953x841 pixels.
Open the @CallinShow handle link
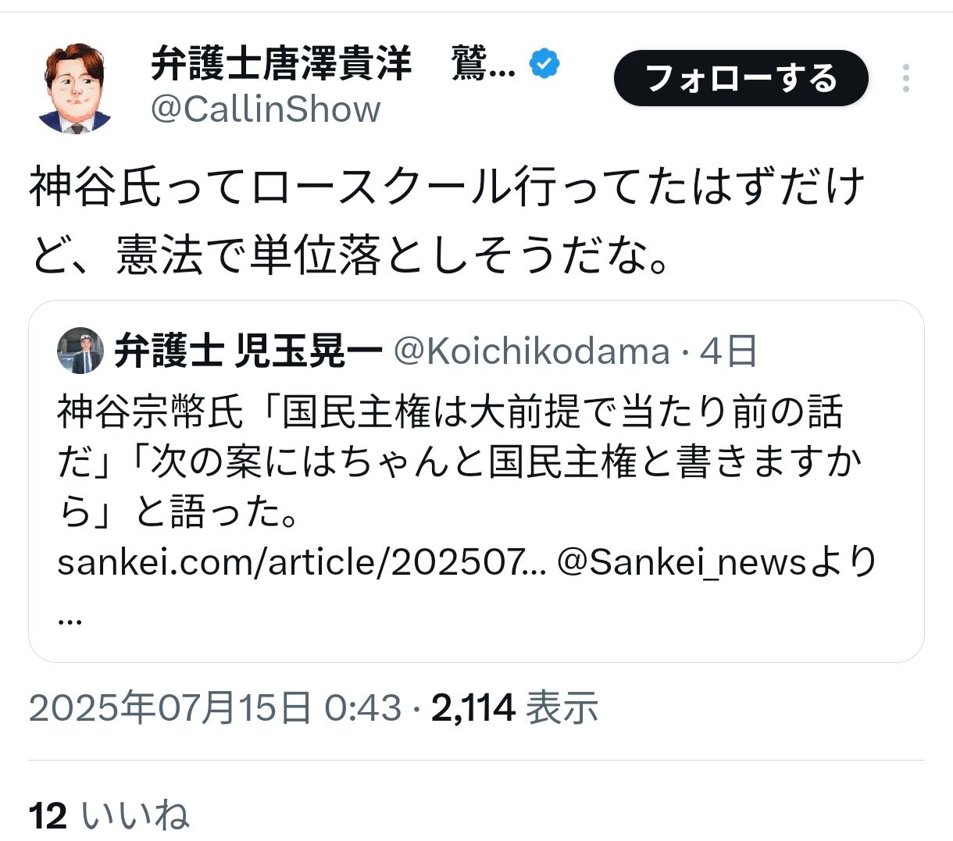(265, 109)
